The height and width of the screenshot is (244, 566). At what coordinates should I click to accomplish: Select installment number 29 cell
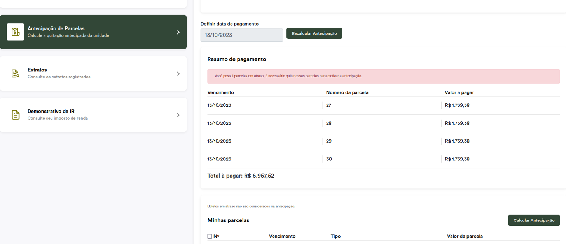(329, 141)
